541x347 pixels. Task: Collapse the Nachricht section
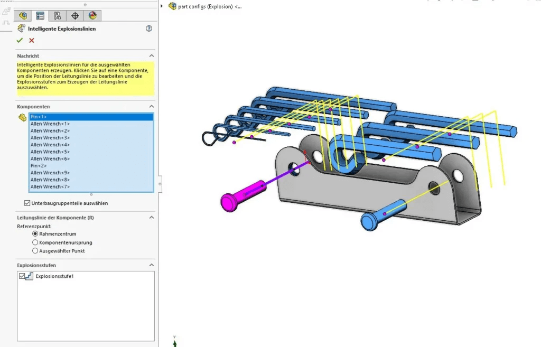click(x=152, y=55)
